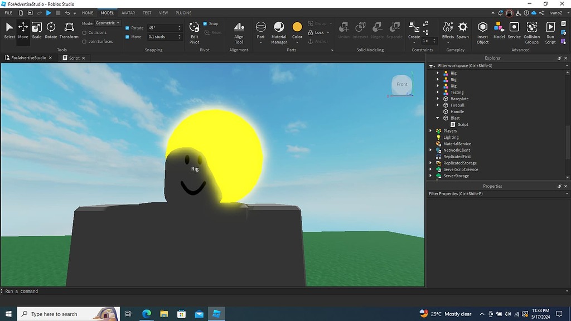This screenshot has height=321, width=571.
Task: Expand the Lighting service in Explorer
Action: coord(429,137)
